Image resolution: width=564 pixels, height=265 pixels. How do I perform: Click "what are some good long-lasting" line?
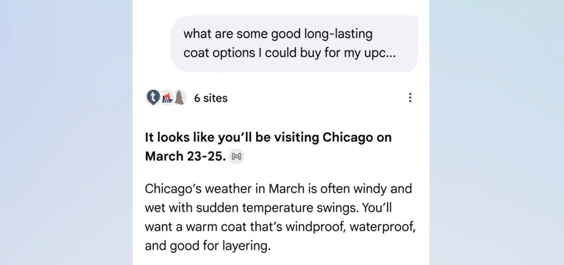coord(278,34)
